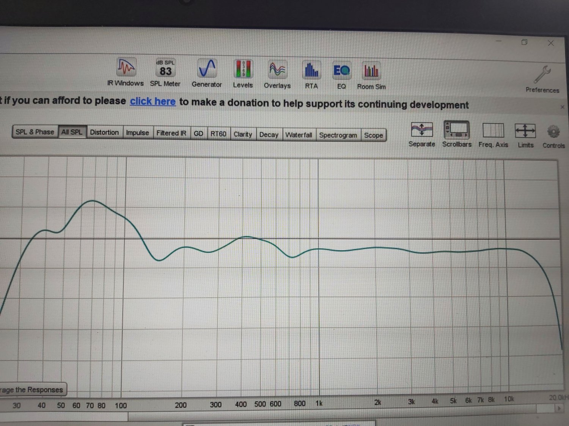This screenshot has width=569, height=426.
Task: Click the 10k frequency axis label
Action: click(509, 399)
